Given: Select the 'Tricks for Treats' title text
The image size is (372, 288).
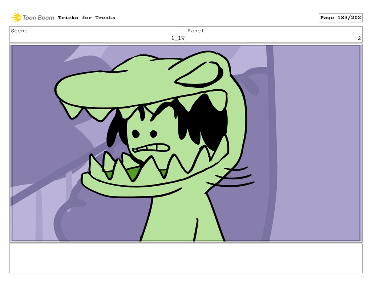Looking at the screenshot, I should [x=86, y=17].
